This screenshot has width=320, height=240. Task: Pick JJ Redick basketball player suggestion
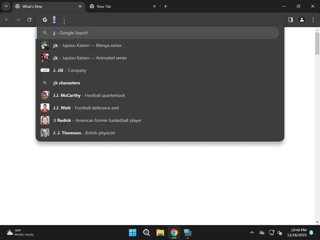[x=157, y=120]
